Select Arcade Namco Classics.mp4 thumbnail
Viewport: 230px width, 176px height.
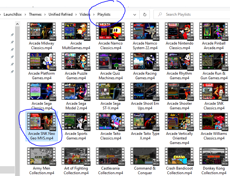[x=110, y=31]
